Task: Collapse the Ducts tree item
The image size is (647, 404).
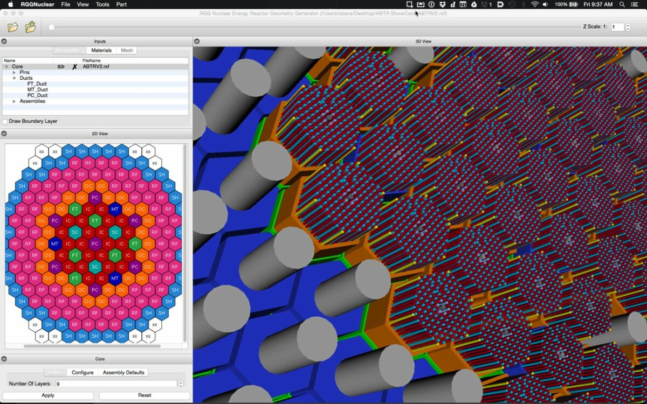Action: (15, 78)
